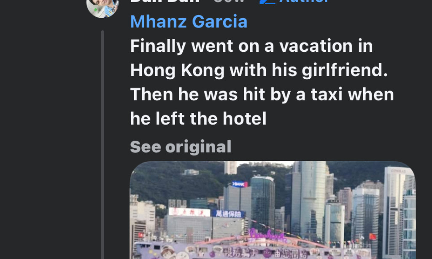Screen dimensions: 432x259
Task: Click the "he left the hotel" text
Action: [x=198, y=119]
